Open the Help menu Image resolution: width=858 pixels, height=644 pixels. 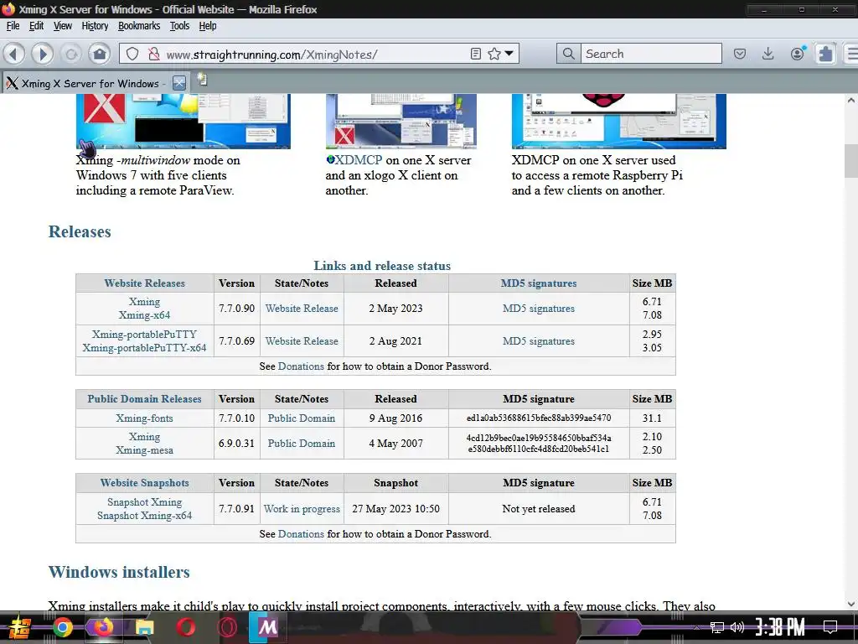coord(208,26)
